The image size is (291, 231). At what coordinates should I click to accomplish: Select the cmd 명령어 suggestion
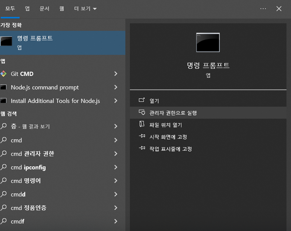coord(62,181)
